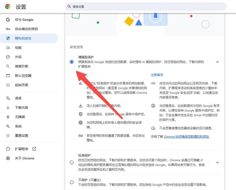Click the download icon in sidebar
Image resolution: width=236 pixels, height=190 pixels.
pyautogui.click(x=8, y=108)
